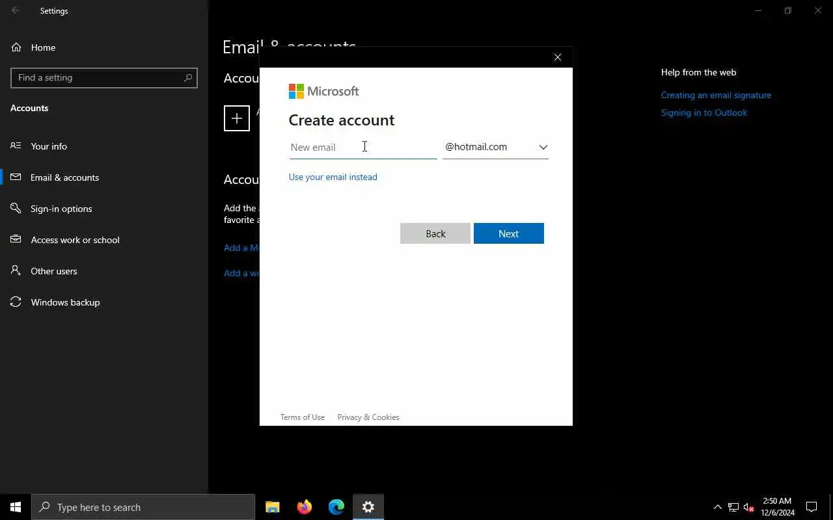Click Use your email instead link
Image resolution: width=833 pixels, height=520 pixels.
coord(333,177)
